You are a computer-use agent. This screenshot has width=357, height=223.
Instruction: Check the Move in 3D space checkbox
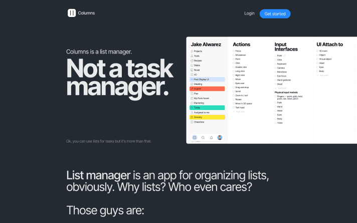tap(234, 103)
